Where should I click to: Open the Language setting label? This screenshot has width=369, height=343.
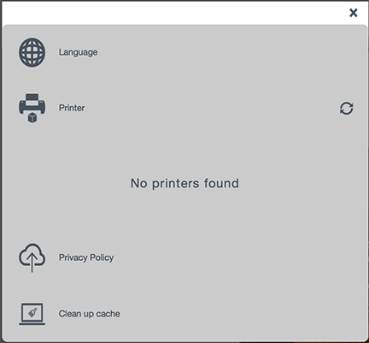click(78, 52)
